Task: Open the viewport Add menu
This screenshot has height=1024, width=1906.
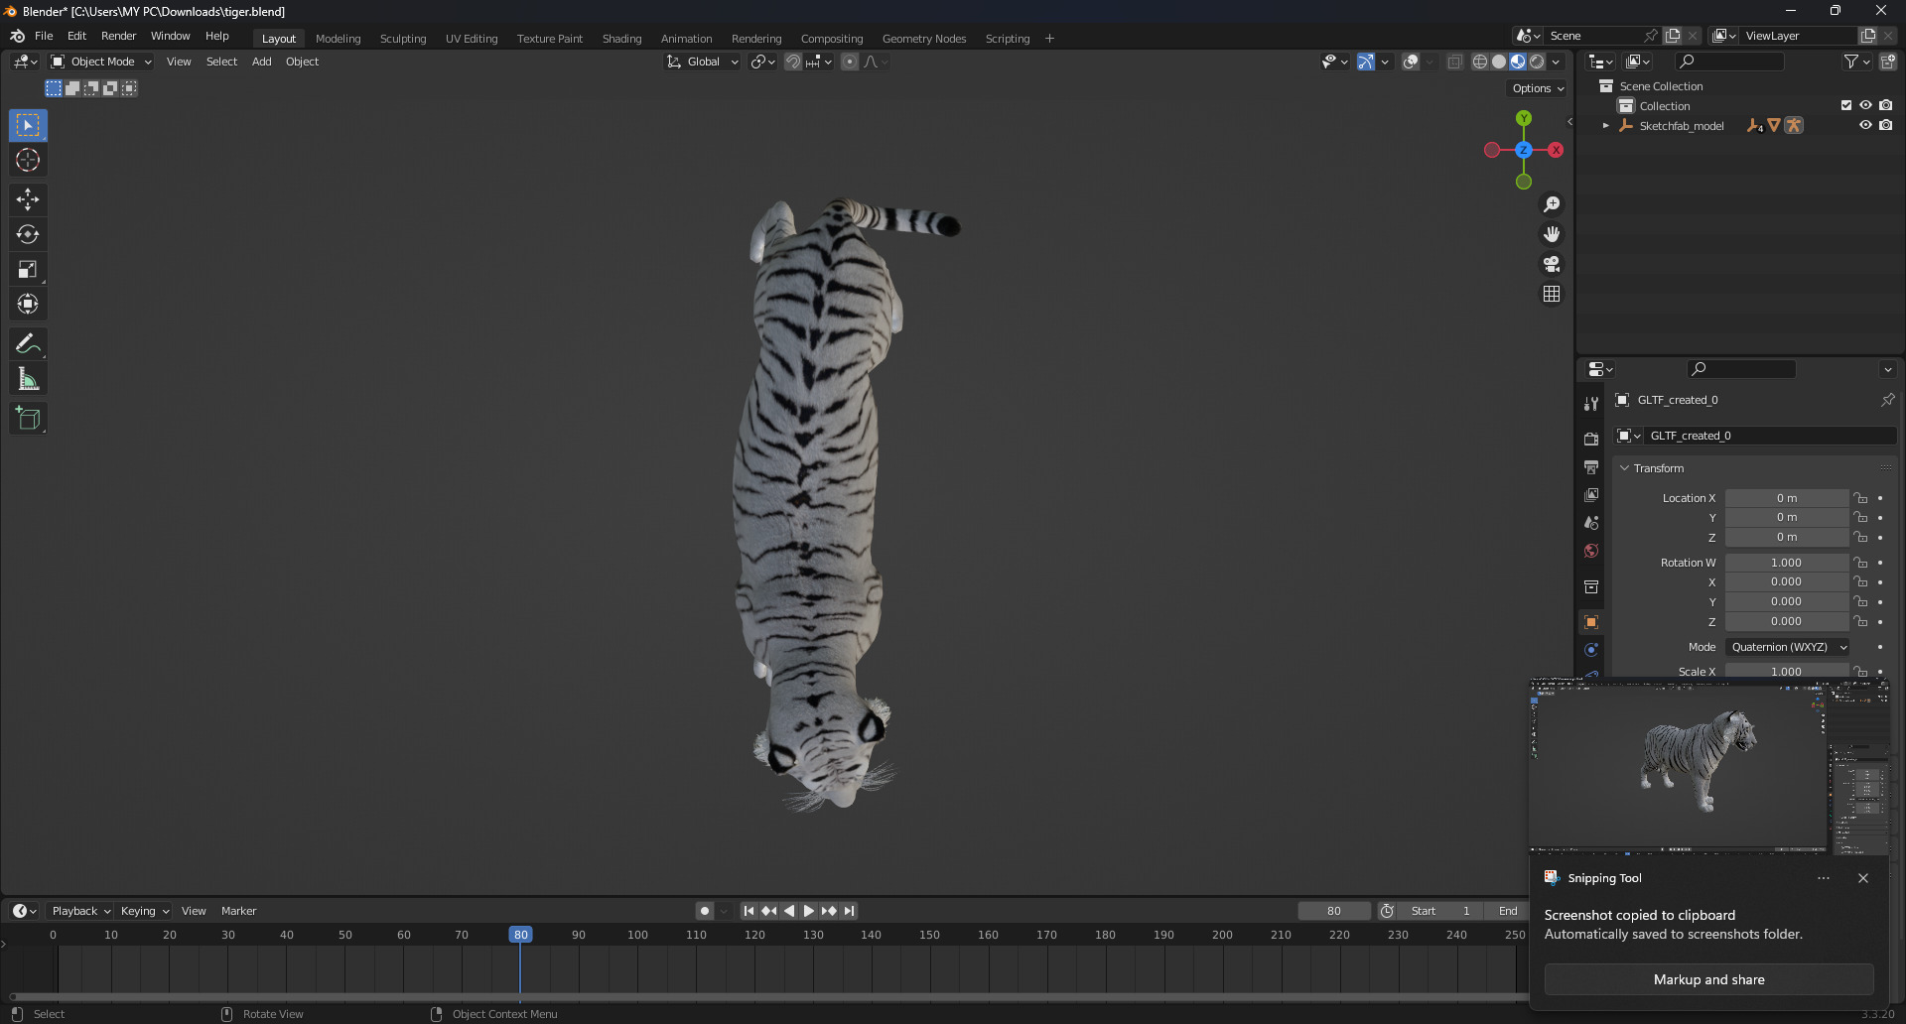Action: [261, 62]
